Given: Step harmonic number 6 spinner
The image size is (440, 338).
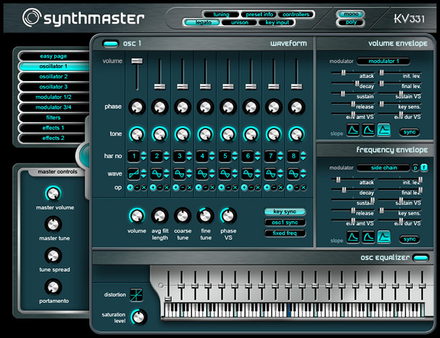Looking at the screenshot, I should (258, 156).
